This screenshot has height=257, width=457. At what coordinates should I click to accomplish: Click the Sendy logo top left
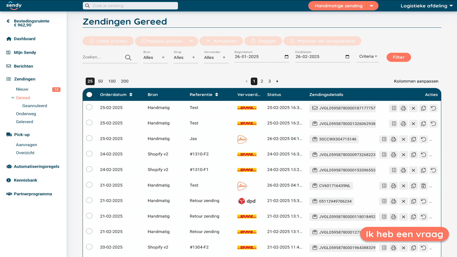click(x=14, y=5)
